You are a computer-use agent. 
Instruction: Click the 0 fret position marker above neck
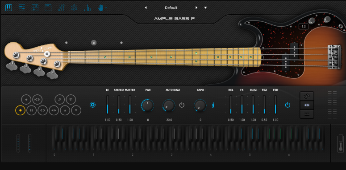pyautogui.click(x=94, y=43)
